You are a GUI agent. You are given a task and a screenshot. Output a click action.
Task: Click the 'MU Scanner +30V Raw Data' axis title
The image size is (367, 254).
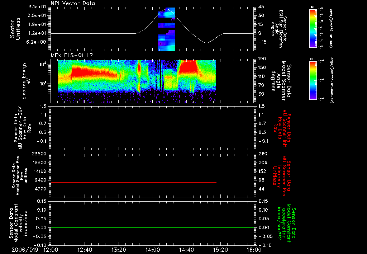(22, 128)
